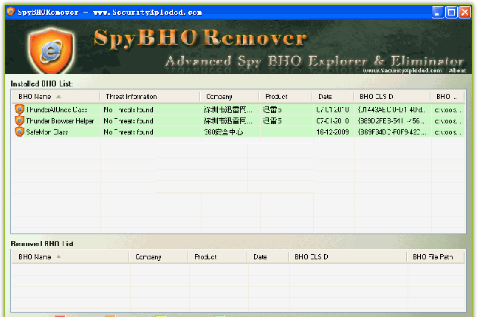Click the large shield logo in banner
Image resolution: width=477 pixels, height=317 pixels.
coord(51,51)
